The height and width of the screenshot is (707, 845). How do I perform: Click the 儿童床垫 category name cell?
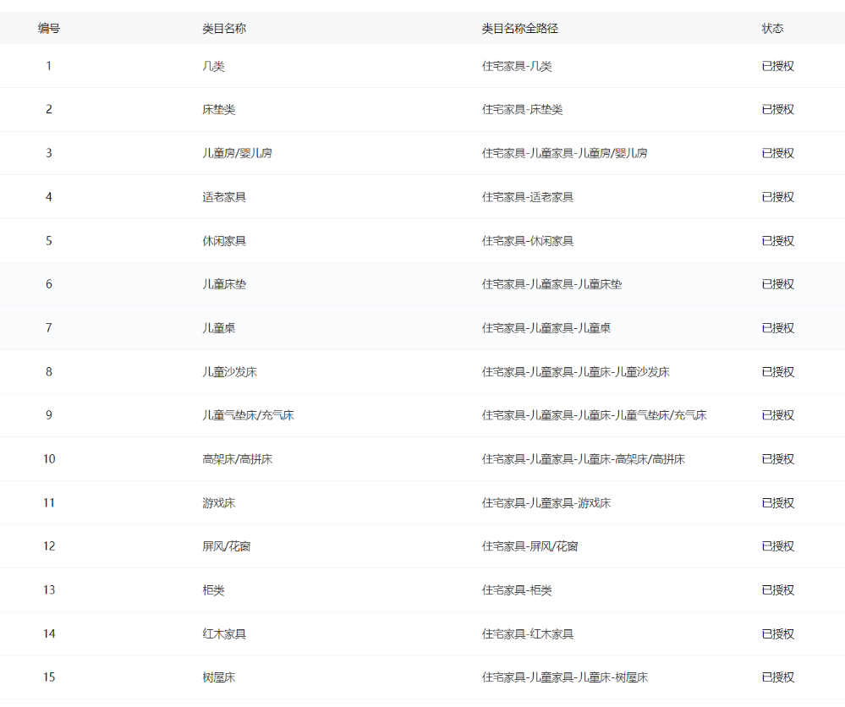(224, 284)
